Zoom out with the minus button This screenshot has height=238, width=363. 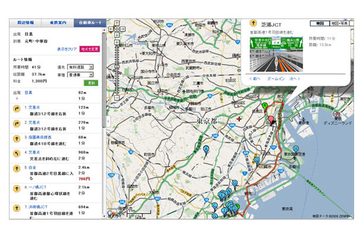pos(117,98)
